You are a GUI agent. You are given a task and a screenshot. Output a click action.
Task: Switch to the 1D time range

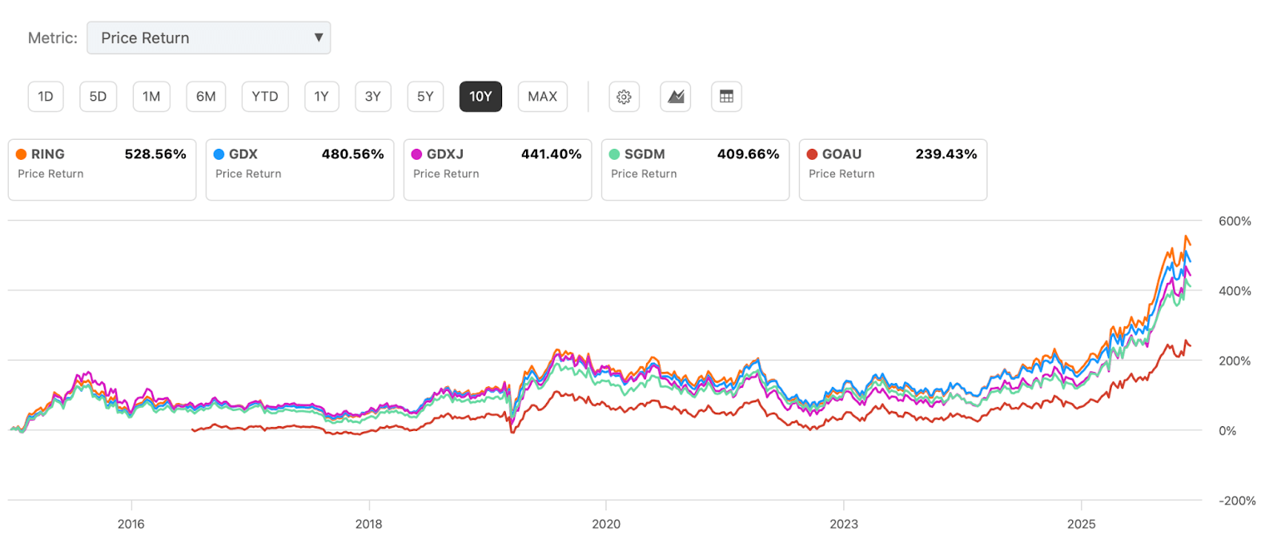click(x=46, y=97)
